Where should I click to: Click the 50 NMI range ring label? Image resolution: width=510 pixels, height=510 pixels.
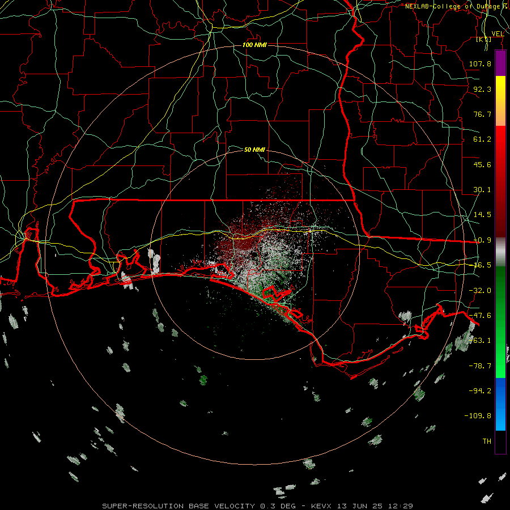(254, 150)
